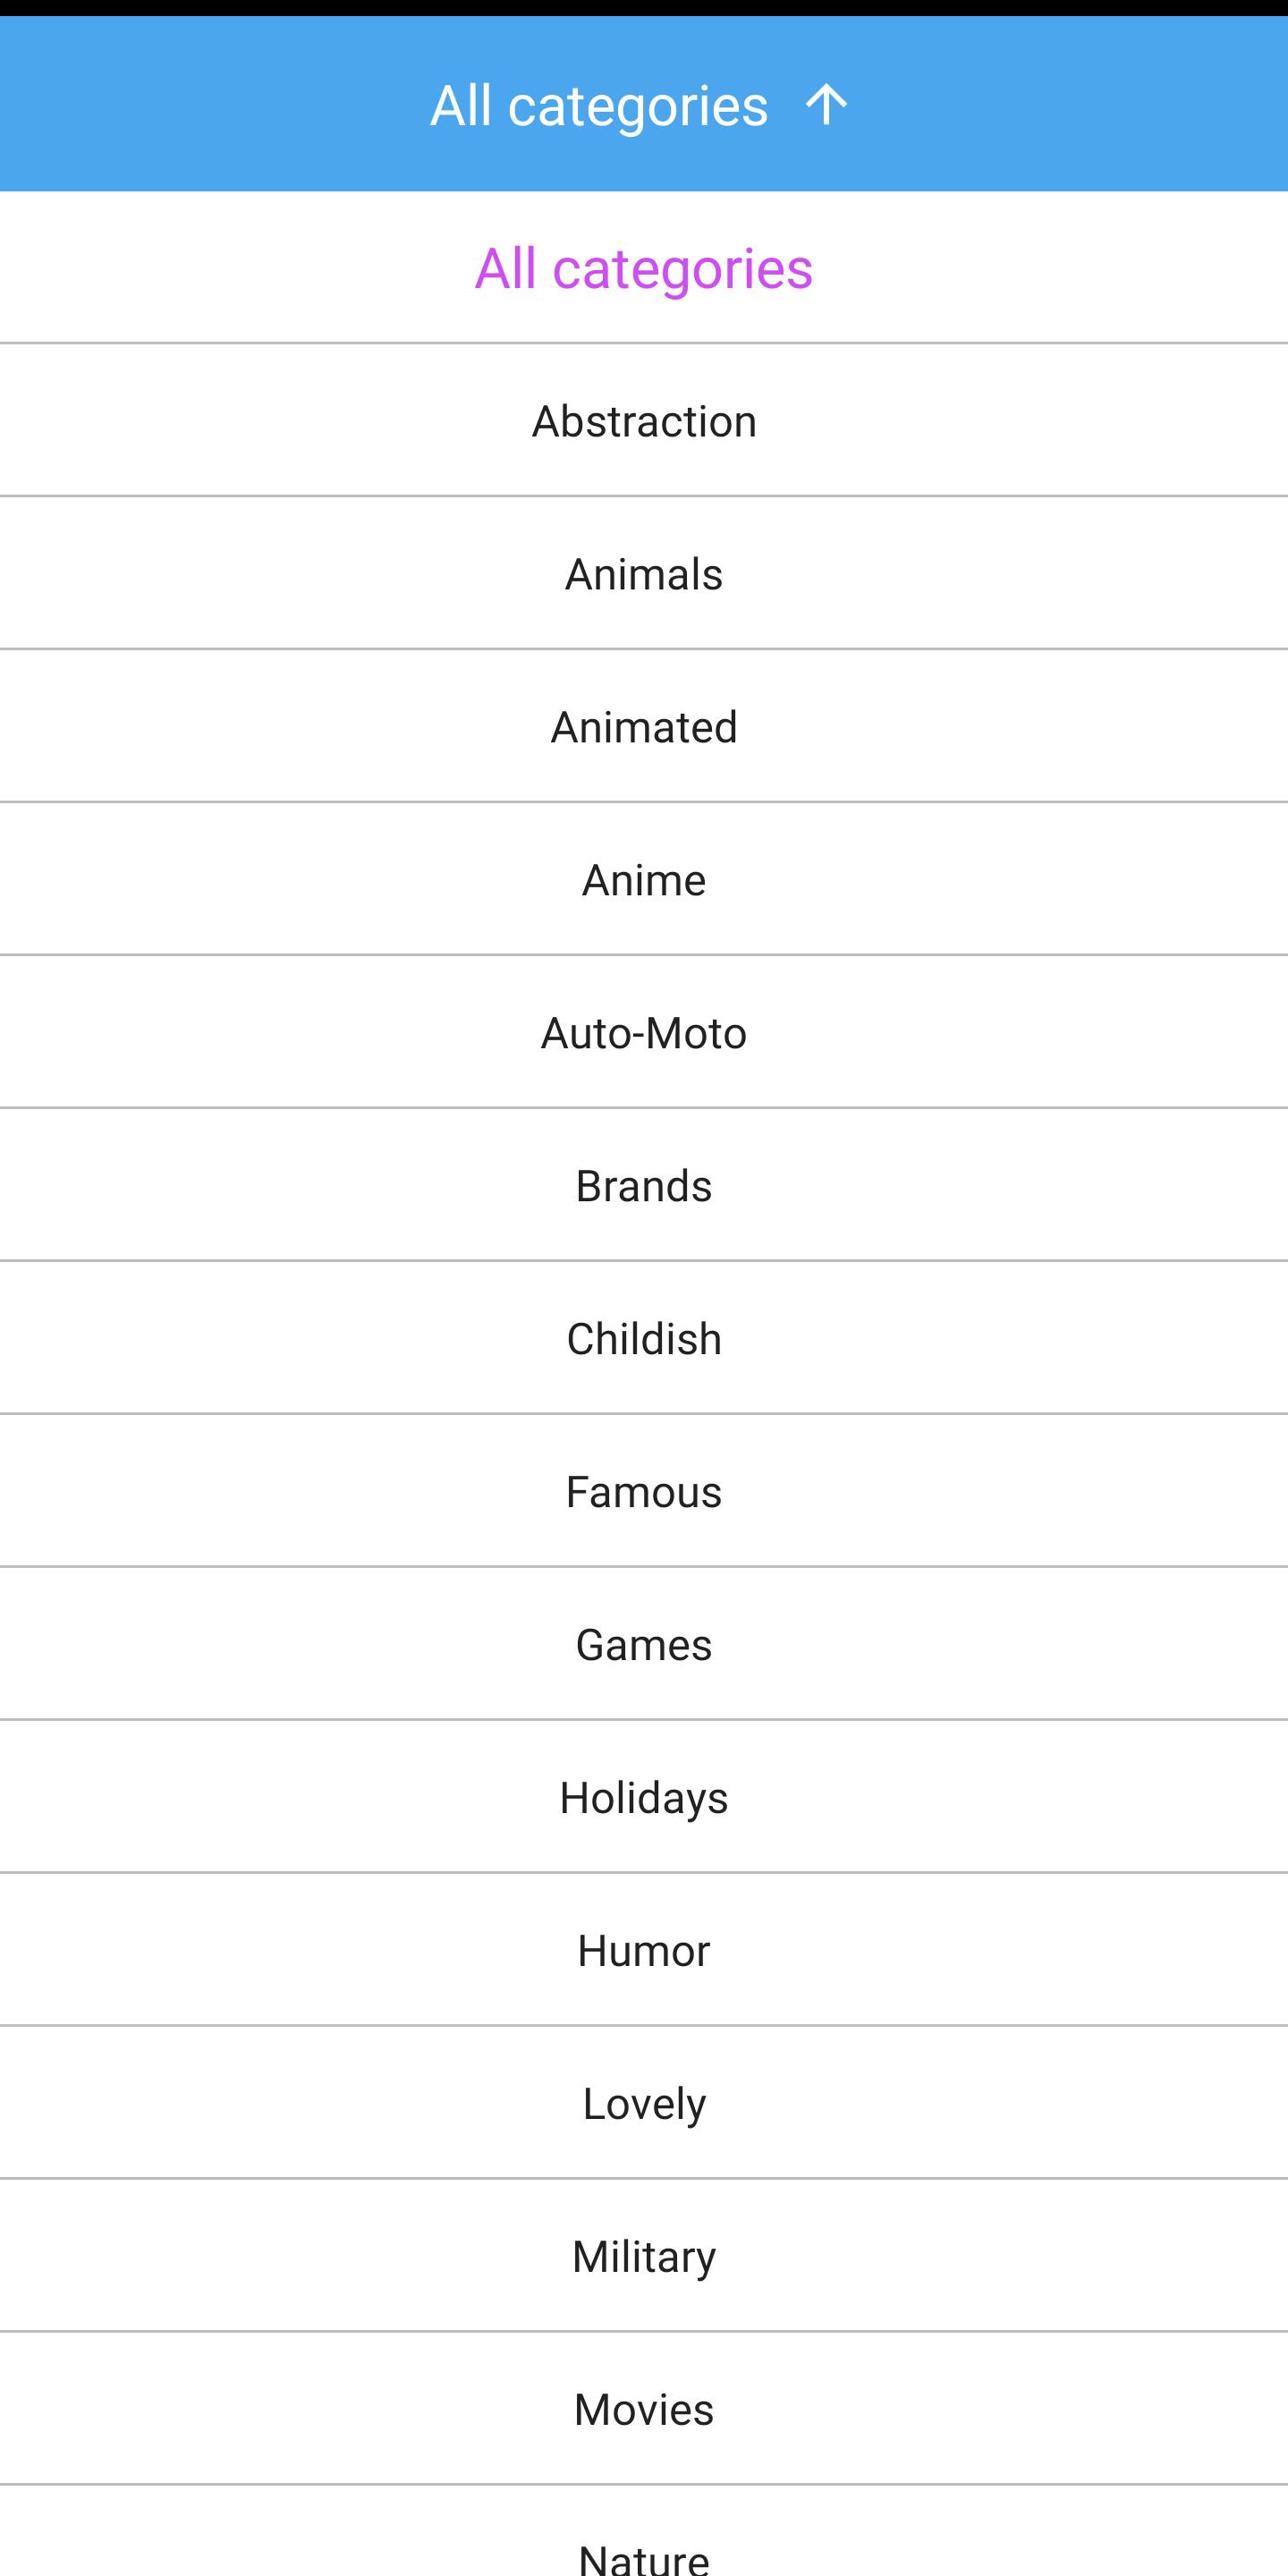Image resolution: width=1288 pixels, height=2576 pixels.
Task: Open the Movies category
Action: 644,2410
